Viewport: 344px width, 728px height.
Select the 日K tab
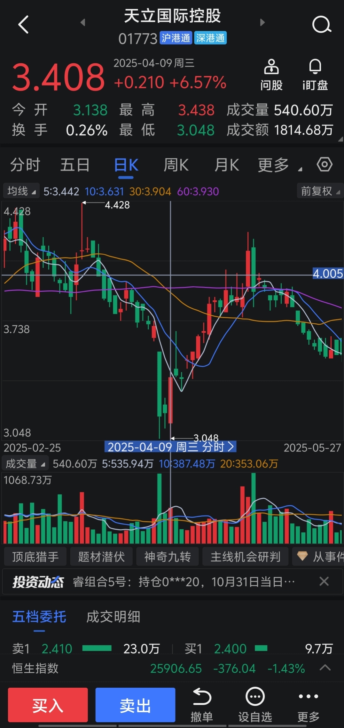(126, 165)
